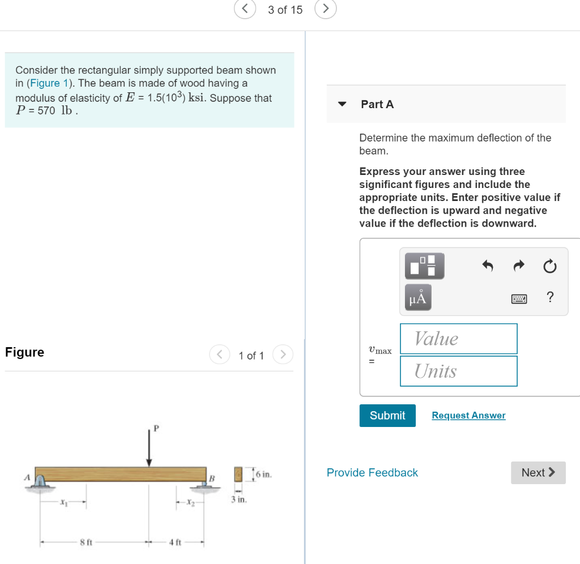The height and width of the screenshot is (564, 580).
Task: Go to previous item with top left chevron
Action: 244,9
